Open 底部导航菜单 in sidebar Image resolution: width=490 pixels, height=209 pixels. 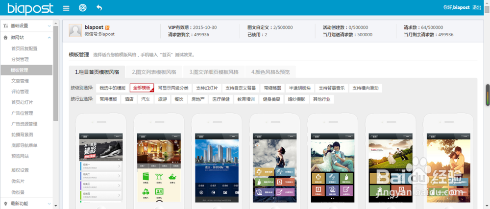[x=24, y=145]
